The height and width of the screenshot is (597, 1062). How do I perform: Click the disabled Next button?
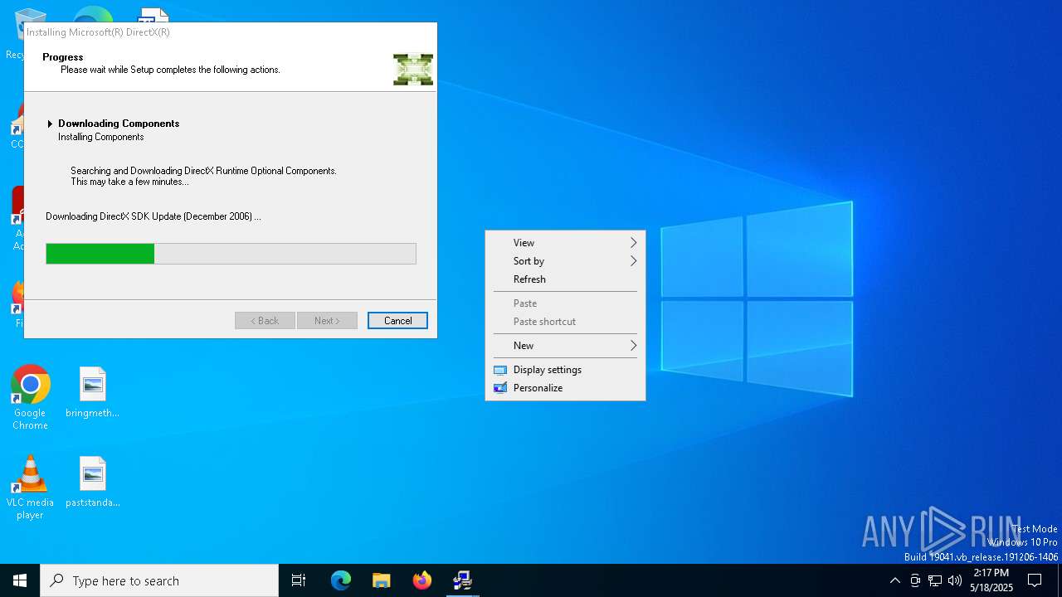tap(327, 321)
